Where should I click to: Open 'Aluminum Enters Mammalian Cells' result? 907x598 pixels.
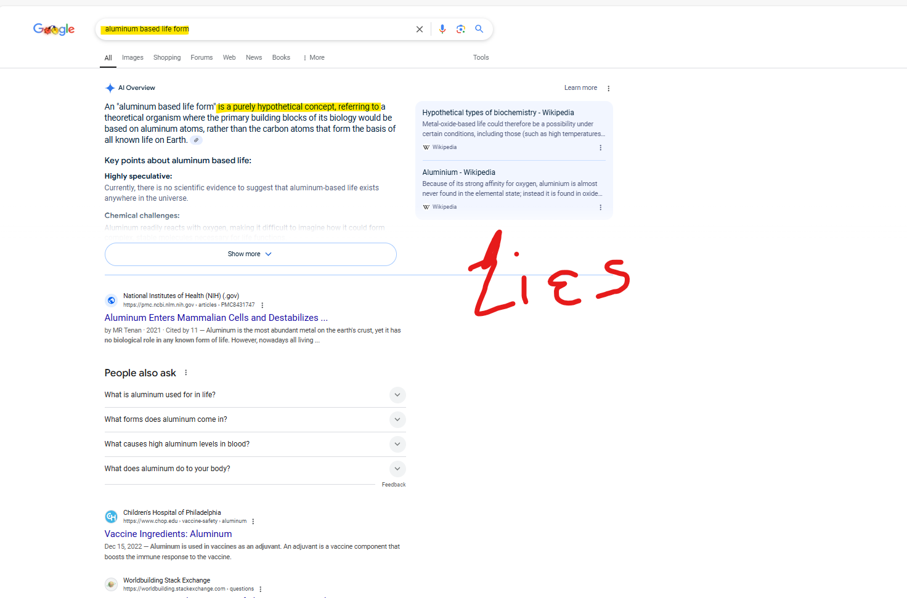click(x=216, y=318)
